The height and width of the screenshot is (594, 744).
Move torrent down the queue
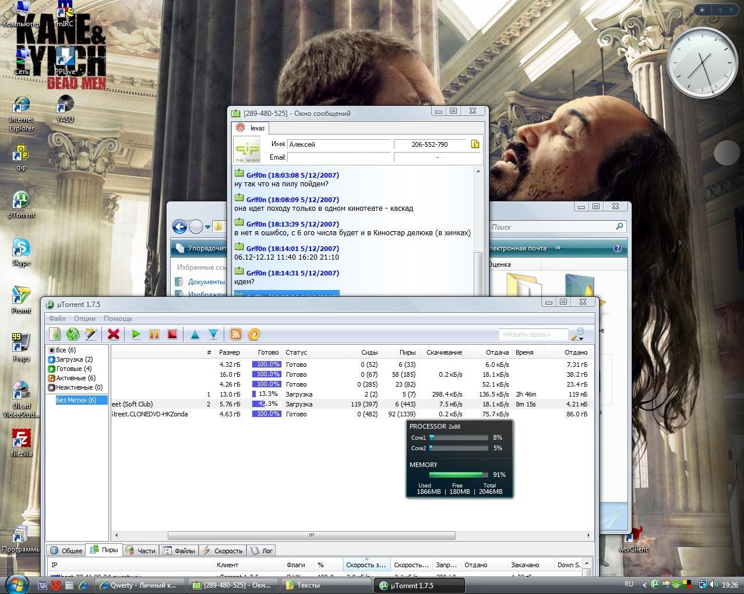click(x=213, y=334)
